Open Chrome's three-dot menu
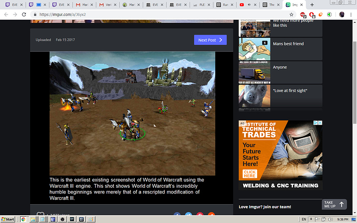Screen dimensions: 357x223 pyautogui.click(x=351, y=14)
